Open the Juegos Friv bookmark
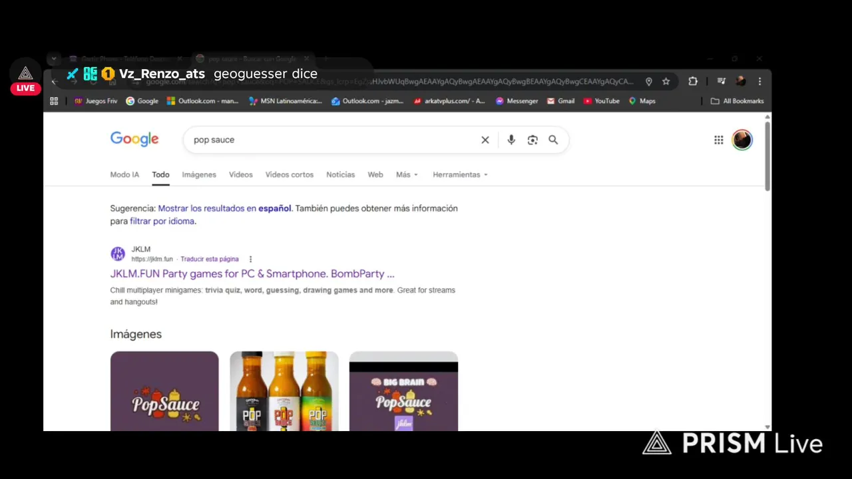The image size is (852, 479). 96,101
